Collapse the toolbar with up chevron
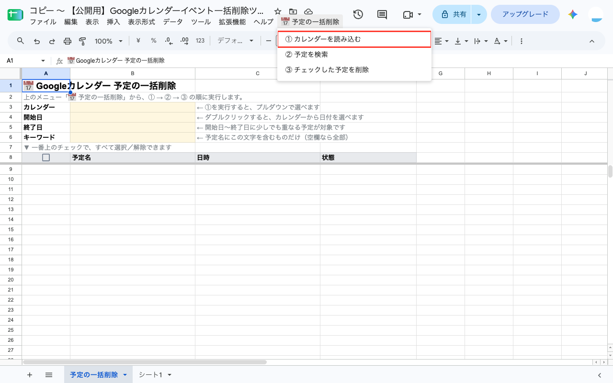The height and width of the screenshot is (383, 613). [x=592, y=41]
